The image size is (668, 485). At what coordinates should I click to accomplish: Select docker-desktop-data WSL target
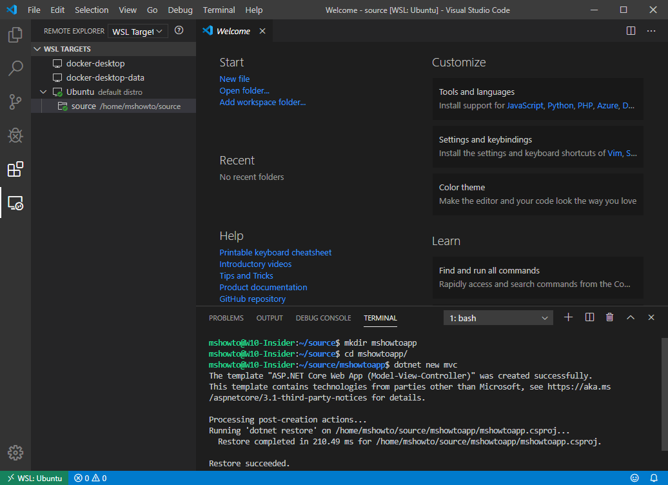(113, 77)
